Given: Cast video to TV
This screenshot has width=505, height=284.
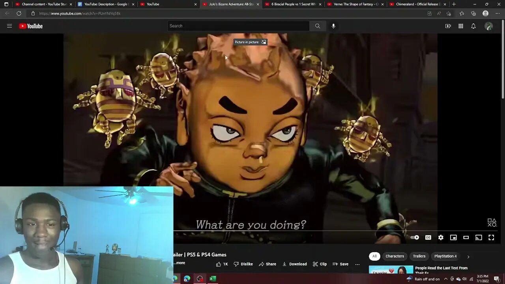Looking at the screenshot, I should [479, 237].
